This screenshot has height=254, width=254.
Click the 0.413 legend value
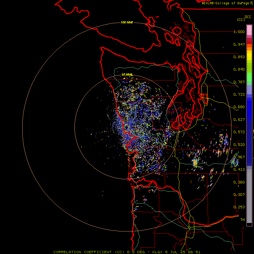(x=239, y=170)
